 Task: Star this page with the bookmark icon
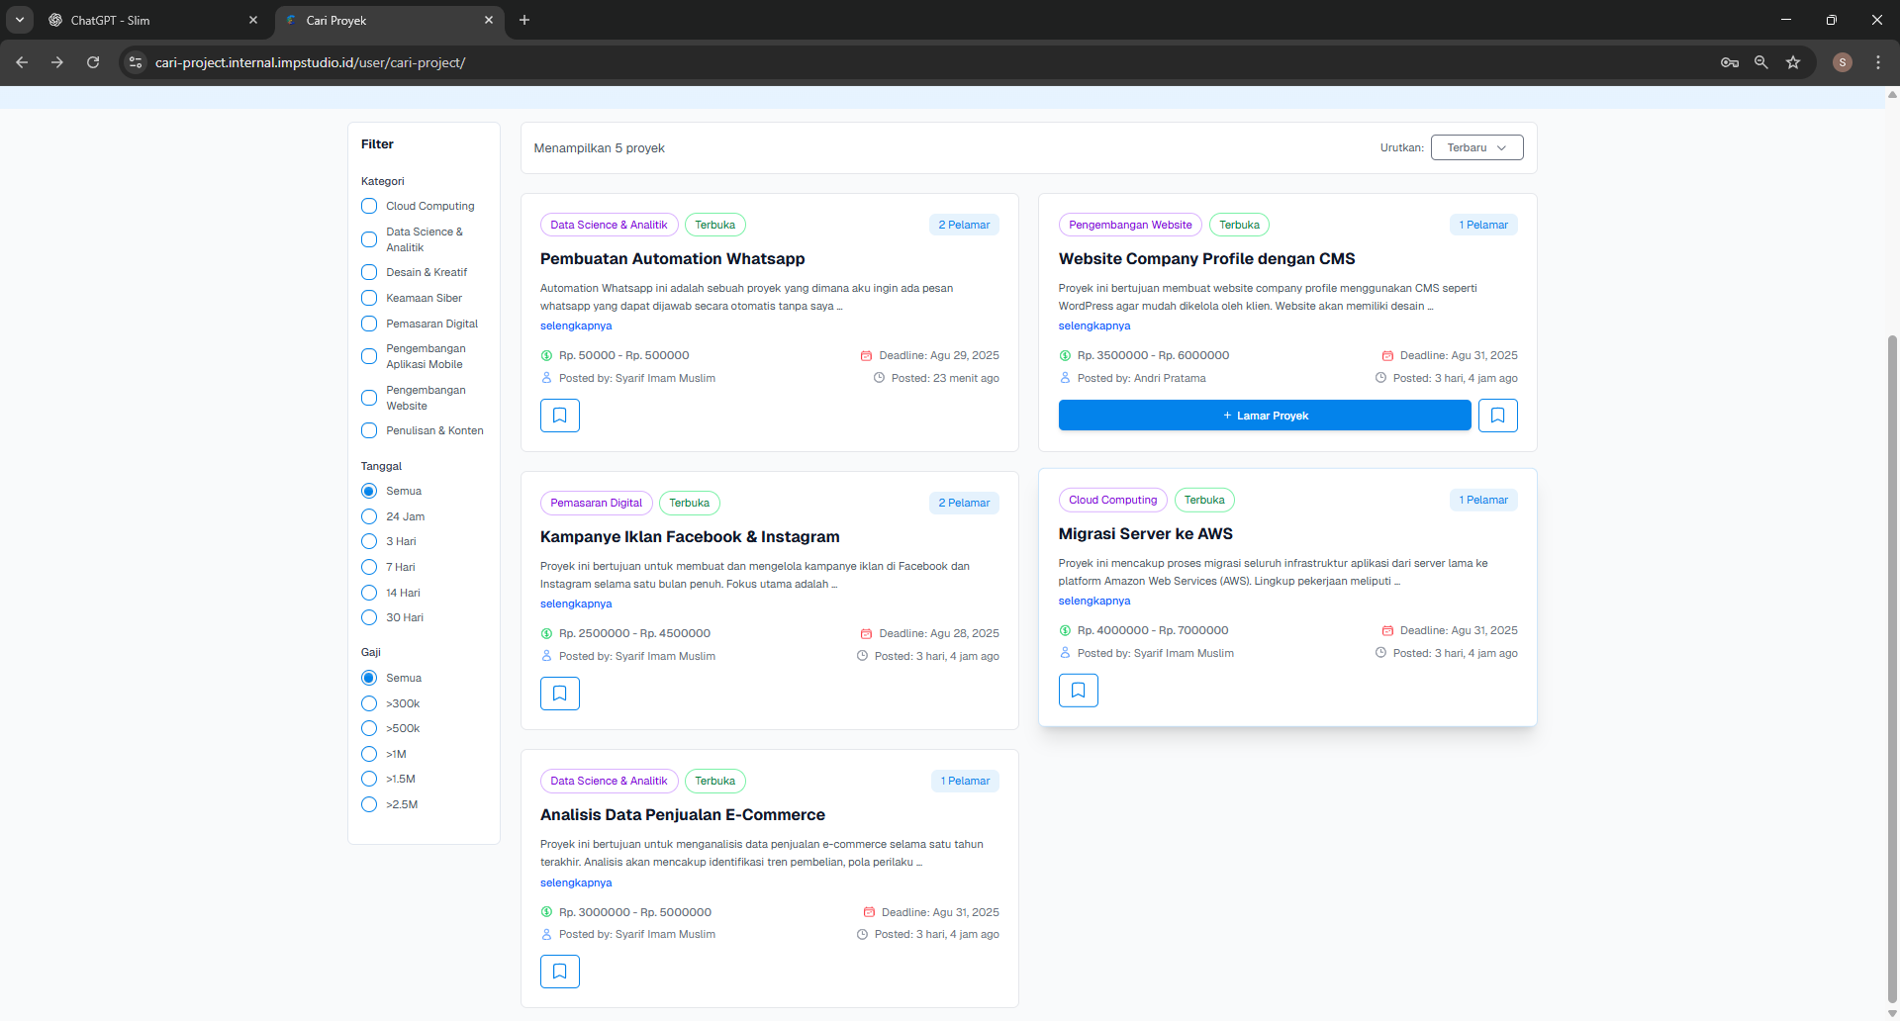[1793, 62]
